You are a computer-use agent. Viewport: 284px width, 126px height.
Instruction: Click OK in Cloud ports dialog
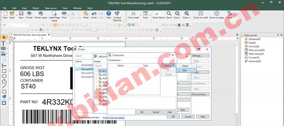[142, 112]
